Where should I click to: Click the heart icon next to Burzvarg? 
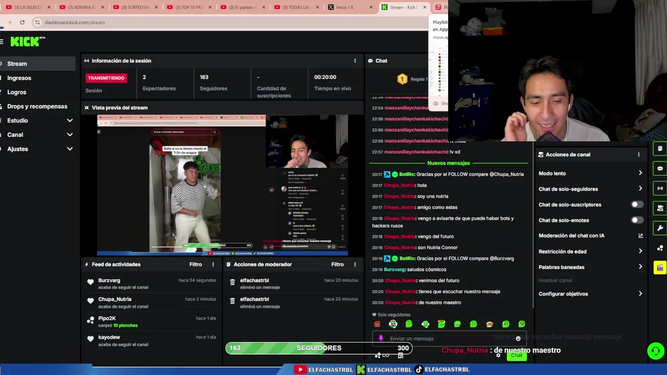point(91,282)
